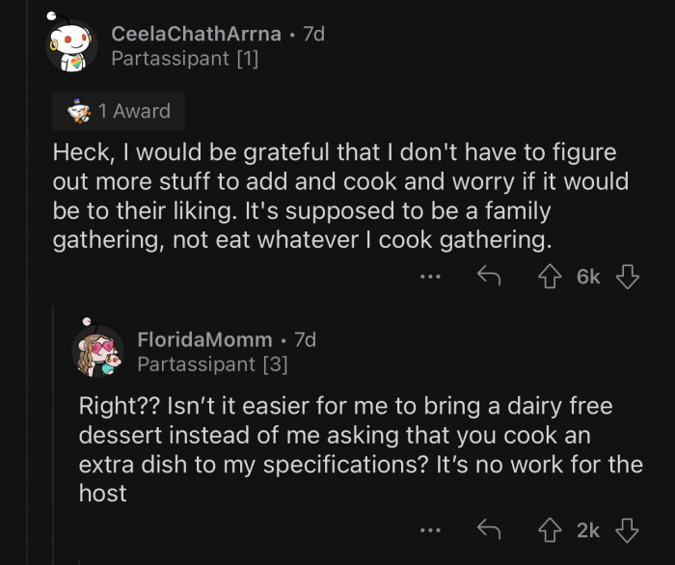Viewport: 675px width, 565px height.
Task: Visit FloridaMomm's user profile link
Action: point(204,339)
